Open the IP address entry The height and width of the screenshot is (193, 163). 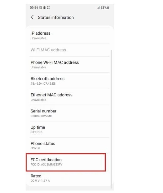coord(70,35)
